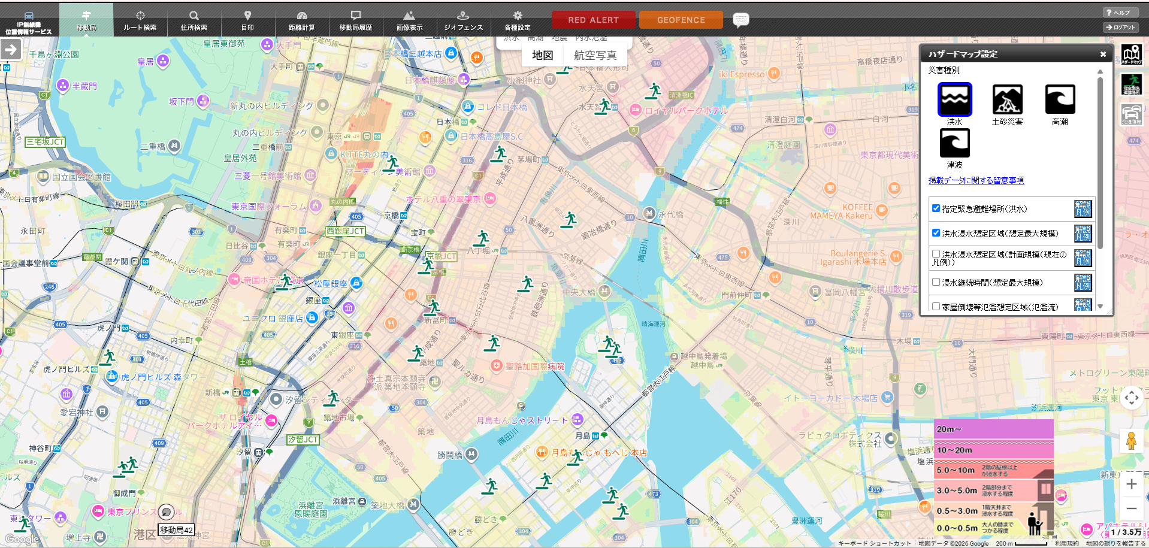The height and width of the screenshot is (548, 1149).
Task: Uncheck 指定緊急避難場所(洪水) checkbox
Action: point(936,208)
